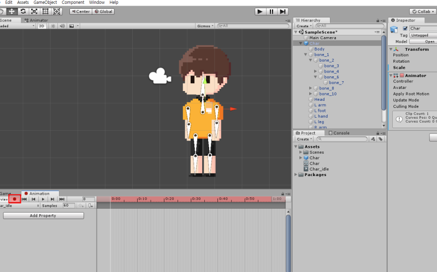Click search by label icon in Project
437x272 pixels.
coord(380,139)
